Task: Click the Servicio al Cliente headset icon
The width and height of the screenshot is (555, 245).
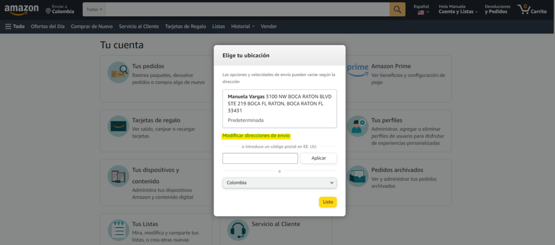Action: (x=238, y=230)
